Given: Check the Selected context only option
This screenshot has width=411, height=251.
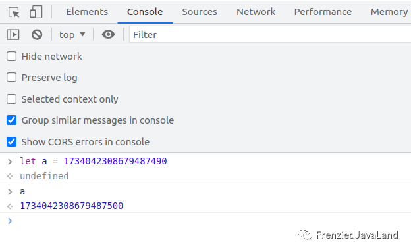Looking at the screenshot, I should 12,99.
